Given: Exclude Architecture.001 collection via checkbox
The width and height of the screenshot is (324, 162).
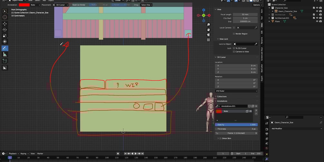Looking at the screenshot, I should 314,18.
